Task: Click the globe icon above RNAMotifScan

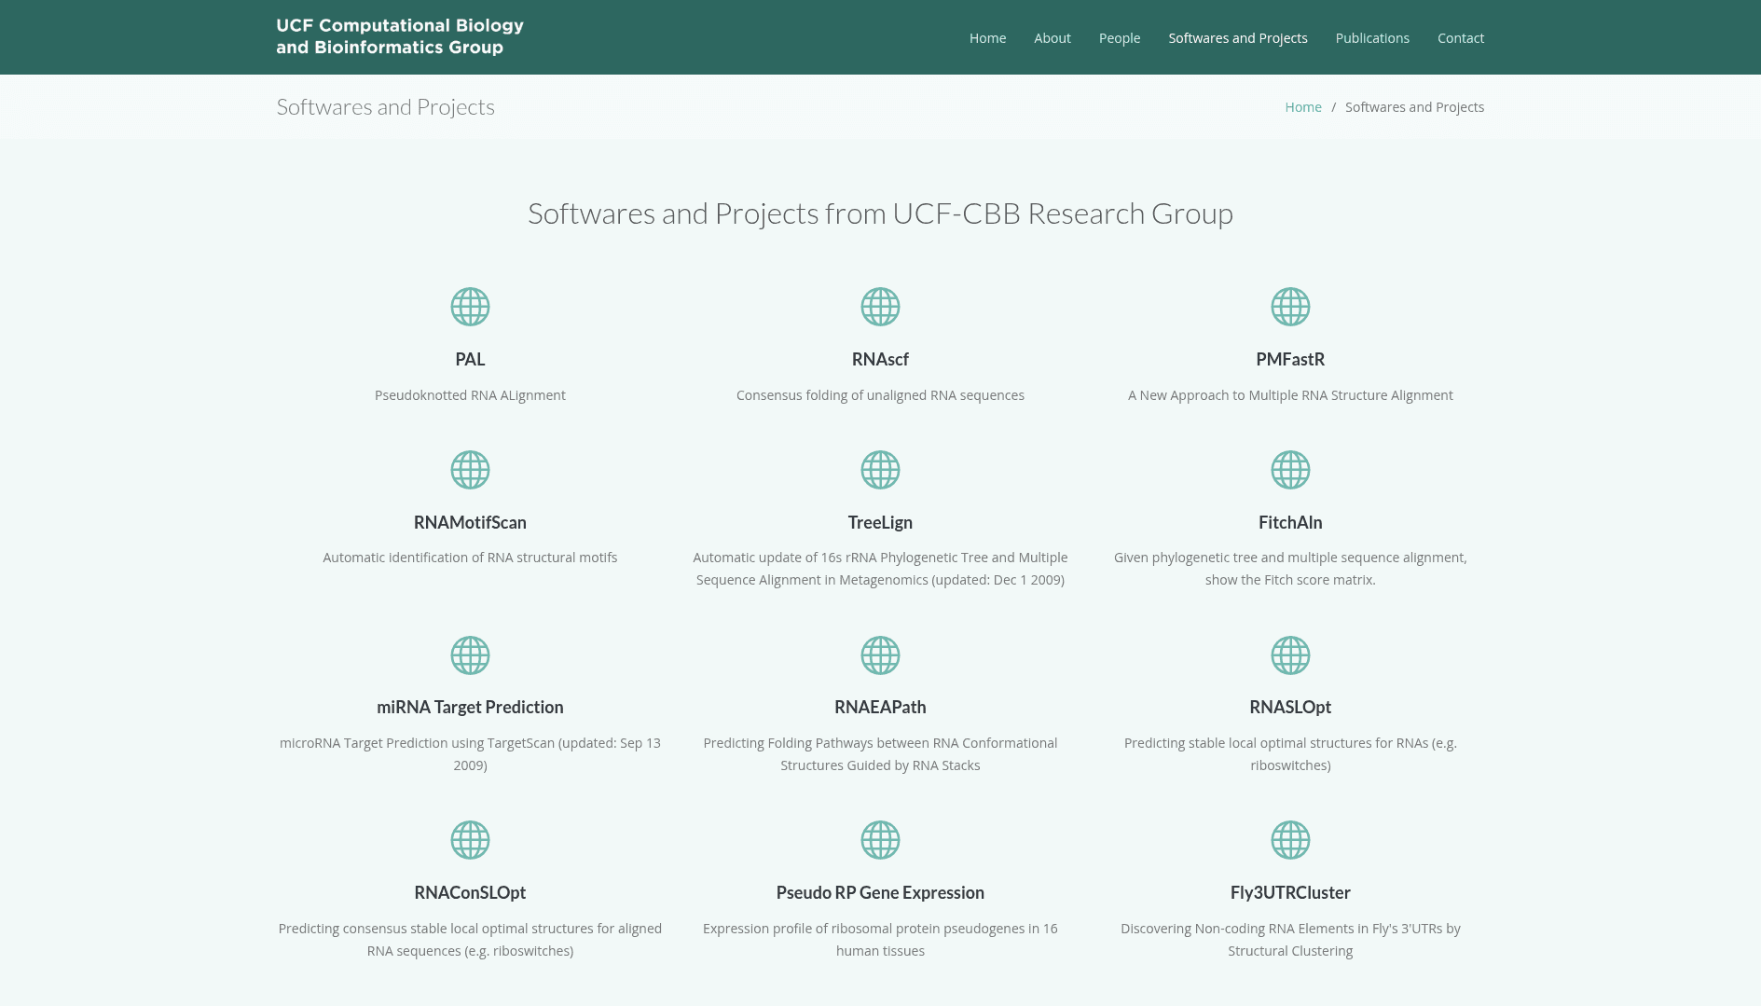Action: [x=470, y=470]
